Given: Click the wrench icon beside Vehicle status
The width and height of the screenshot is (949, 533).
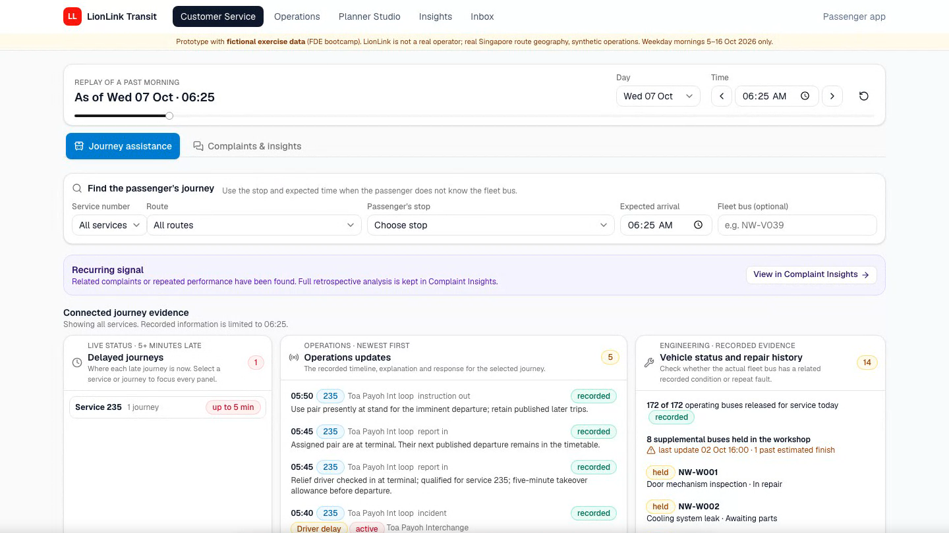Looking at the screenshot, I should 649,363.
